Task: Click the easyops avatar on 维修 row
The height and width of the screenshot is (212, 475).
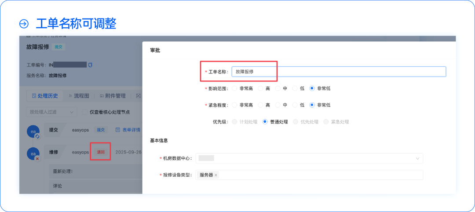Action: click(x=33, y=154)
